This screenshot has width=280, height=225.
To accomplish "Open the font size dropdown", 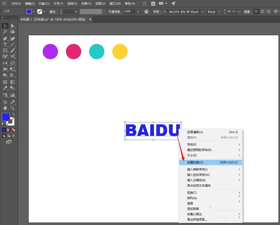I will click(240, 12).
